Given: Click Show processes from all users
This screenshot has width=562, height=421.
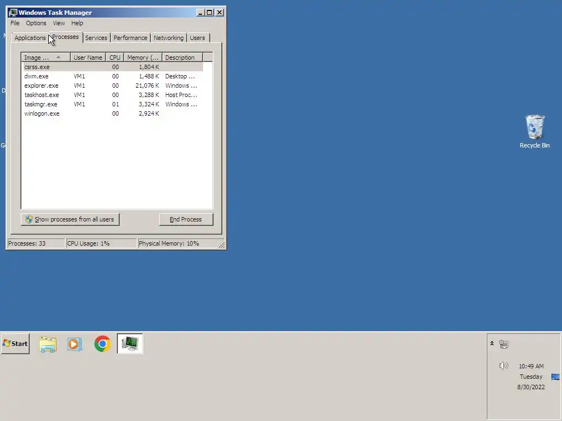Looking at the screenshot, I should [x=70, y=219].
